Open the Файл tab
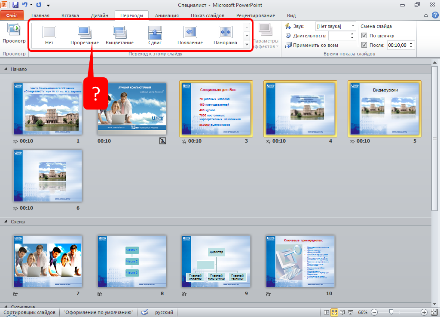440x317 pixels. pyautogui.click(x=12, y=15)
